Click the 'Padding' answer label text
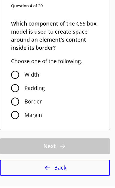The height and width of the screenshot is (188, 115). click(35, 88)
